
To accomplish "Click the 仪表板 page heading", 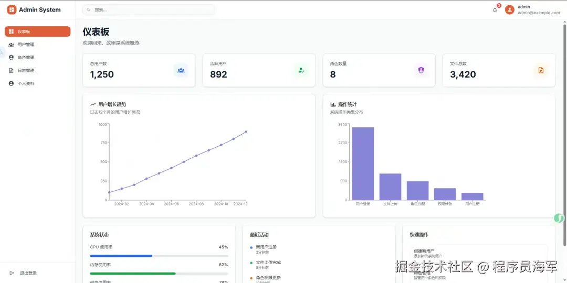I will 96,32.
